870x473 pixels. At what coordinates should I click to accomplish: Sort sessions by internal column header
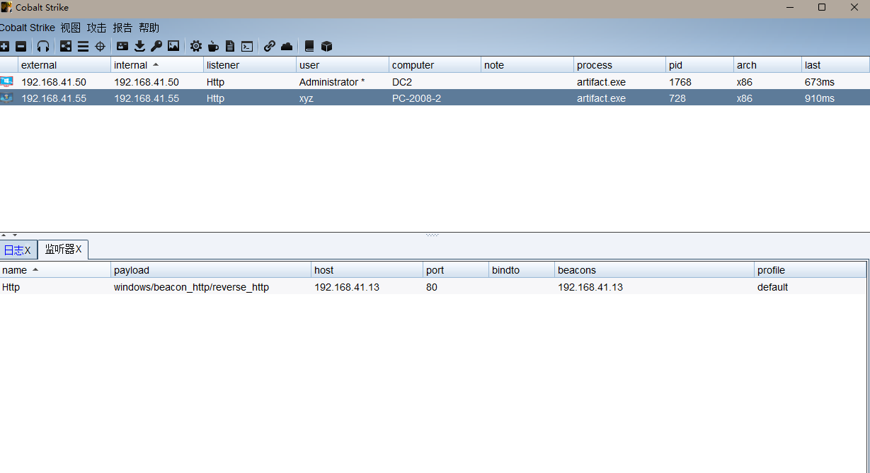point(157,65)
